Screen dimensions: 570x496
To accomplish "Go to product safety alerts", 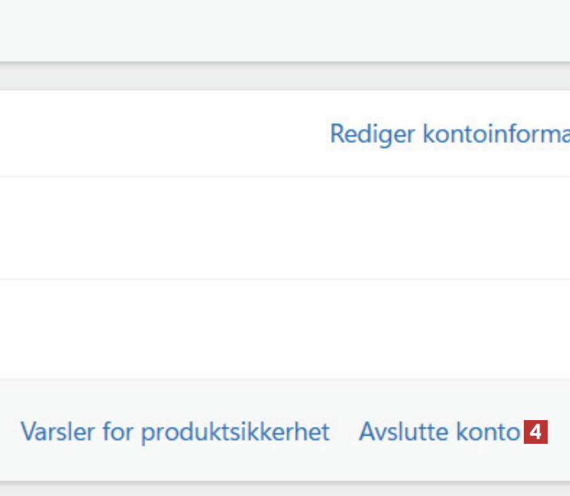I will 175,432.
